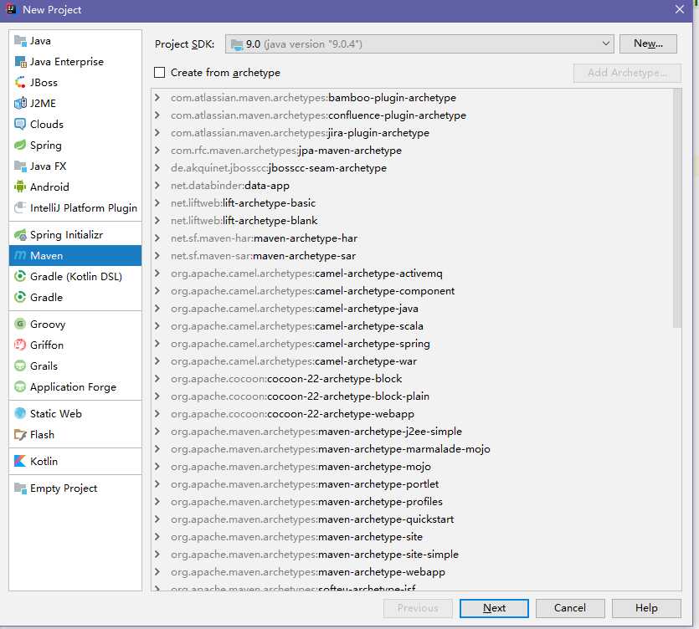Select the IntelliJ Platform Plugin icon

tap(20, 207)
